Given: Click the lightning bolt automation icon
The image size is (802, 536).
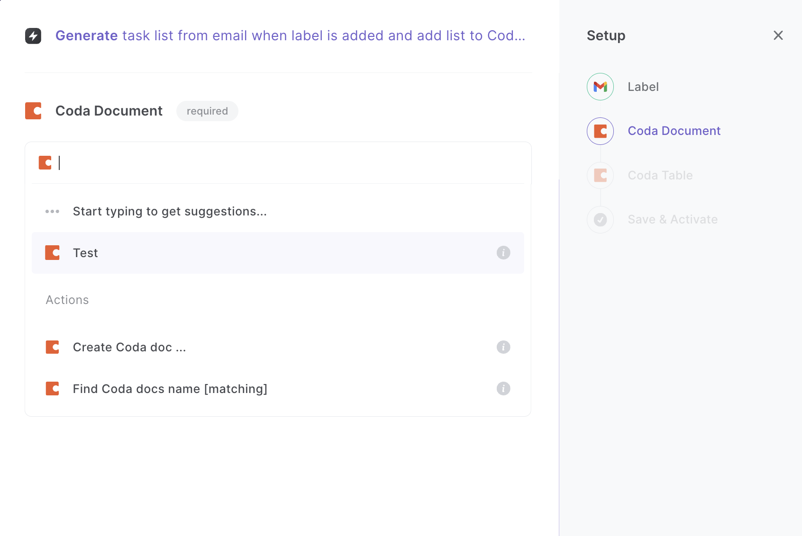Looking at the screenshot, I should point(33,36).
